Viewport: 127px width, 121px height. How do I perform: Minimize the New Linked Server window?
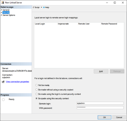pyautogui.click(x=107, y=3)
